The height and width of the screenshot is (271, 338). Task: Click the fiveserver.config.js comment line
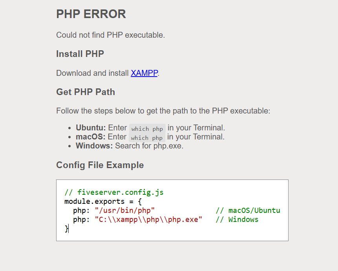click(x=114, y=192)
